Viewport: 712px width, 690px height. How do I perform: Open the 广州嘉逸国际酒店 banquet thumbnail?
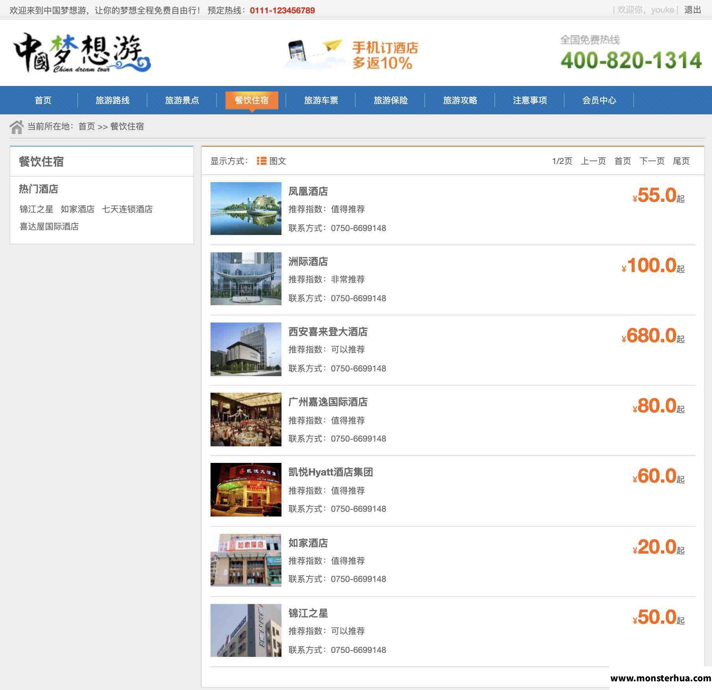tap(246, 420)
